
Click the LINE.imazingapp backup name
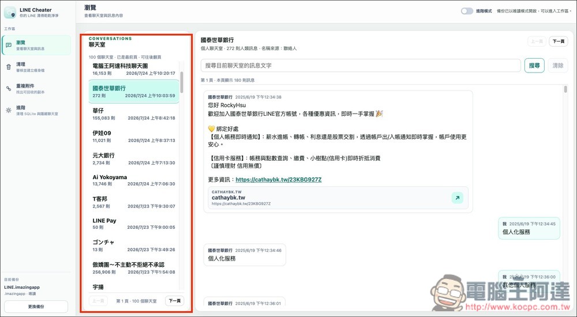click(22, 287)
